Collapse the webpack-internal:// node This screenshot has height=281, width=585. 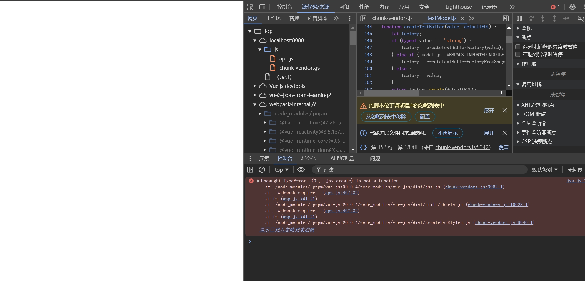255,104
